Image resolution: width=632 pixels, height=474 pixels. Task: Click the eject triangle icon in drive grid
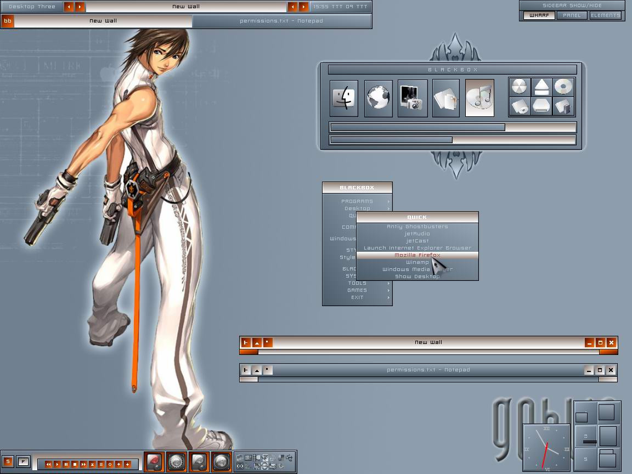pyautogui.click(x=541, y=87)
